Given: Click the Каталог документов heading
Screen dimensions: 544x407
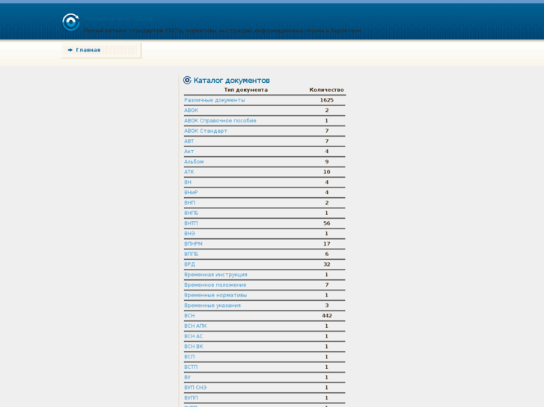Looking at the screenshot, I should (231, 81).
